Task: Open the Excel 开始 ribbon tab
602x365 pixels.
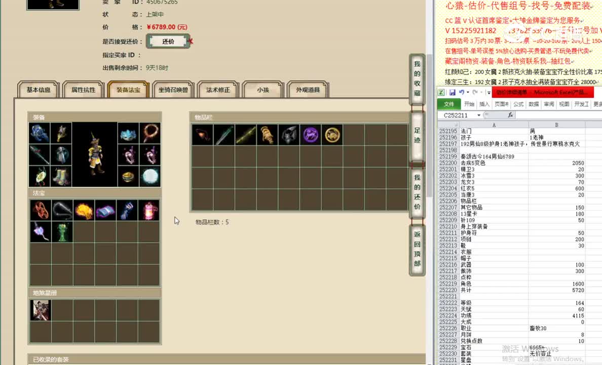Action: (469, 104)
